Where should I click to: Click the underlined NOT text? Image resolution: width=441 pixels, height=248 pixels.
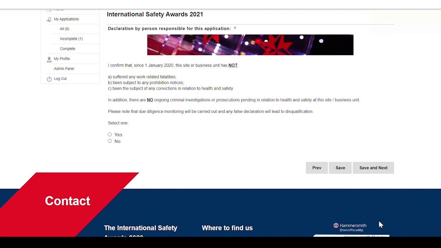(x=233, y=65)
